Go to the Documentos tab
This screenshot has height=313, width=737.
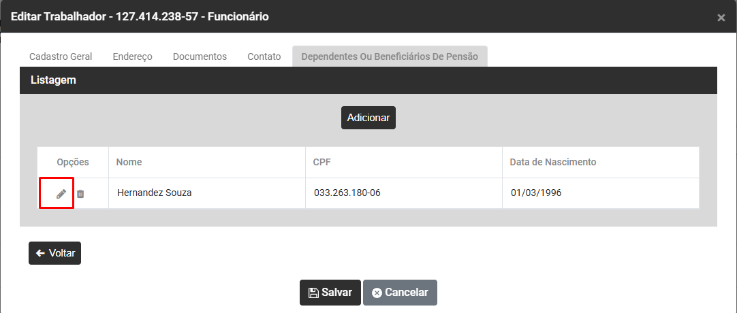tap(200, 56)
